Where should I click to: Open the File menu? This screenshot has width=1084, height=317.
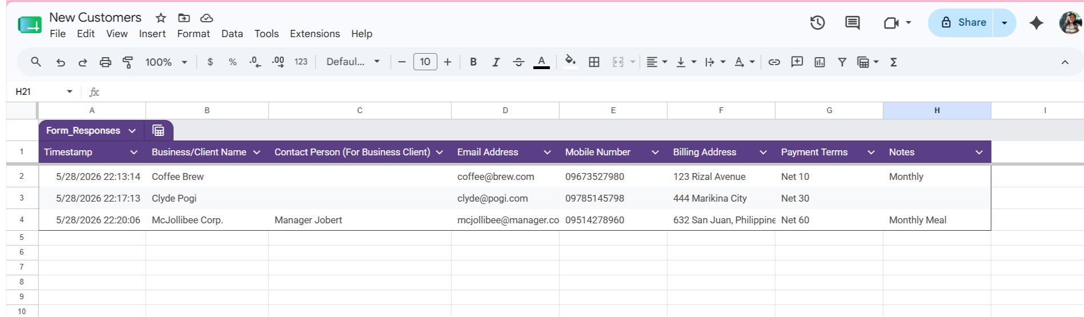58,34
